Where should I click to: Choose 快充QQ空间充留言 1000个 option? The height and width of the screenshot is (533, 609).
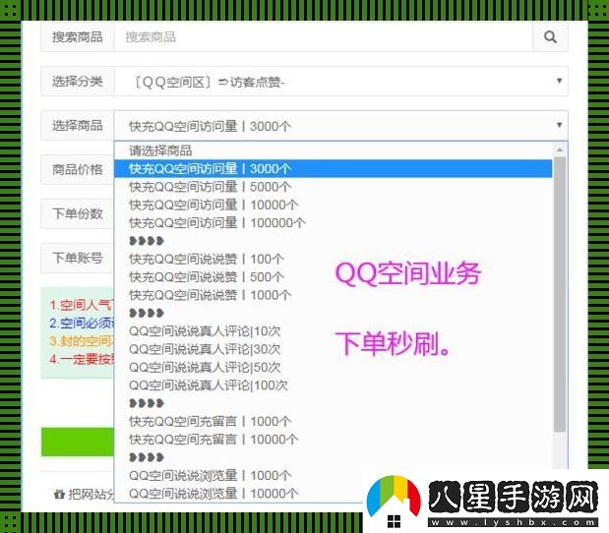333,422
